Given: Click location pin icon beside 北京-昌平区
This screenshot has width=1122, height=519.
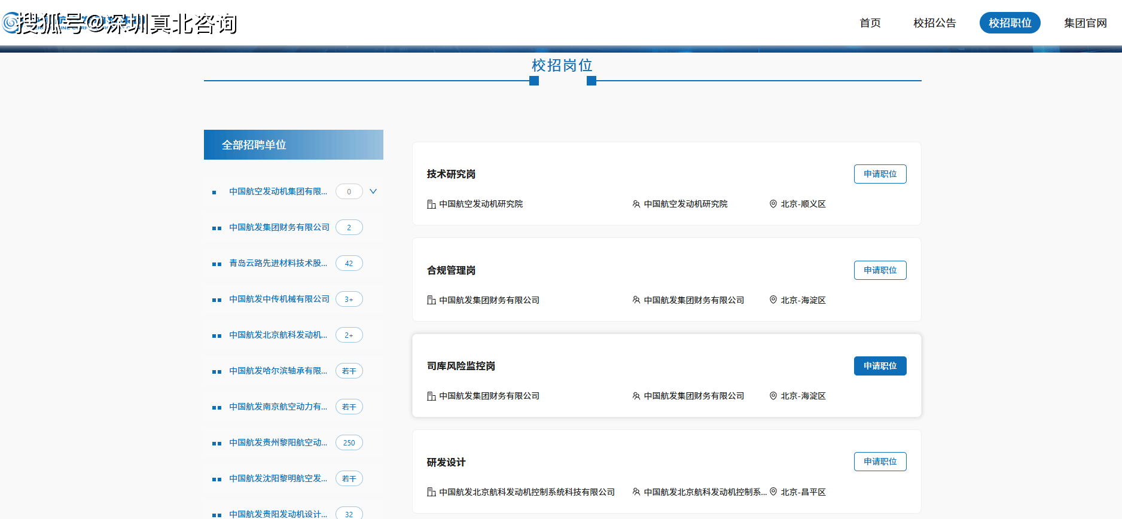Looking at the screenshot, I should (773, 491).
